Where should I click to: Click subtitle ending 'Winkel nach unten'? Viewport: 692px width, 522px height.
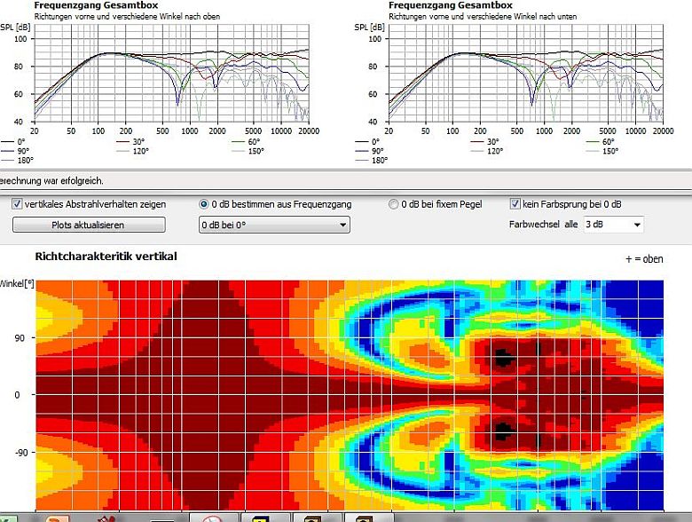483,17
